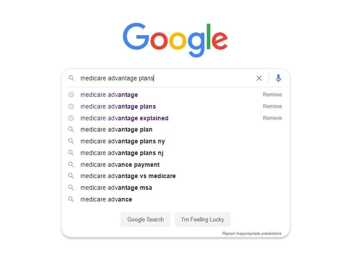Remove 'medicare advantage explained' from history
Viewport: 356px width, 266px height.
tap(272, 118)
